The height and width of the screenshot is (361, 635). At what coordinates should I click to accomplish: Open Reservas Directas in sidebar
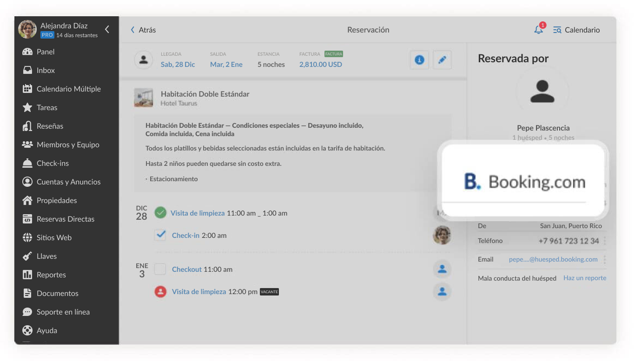click(66, 219)
